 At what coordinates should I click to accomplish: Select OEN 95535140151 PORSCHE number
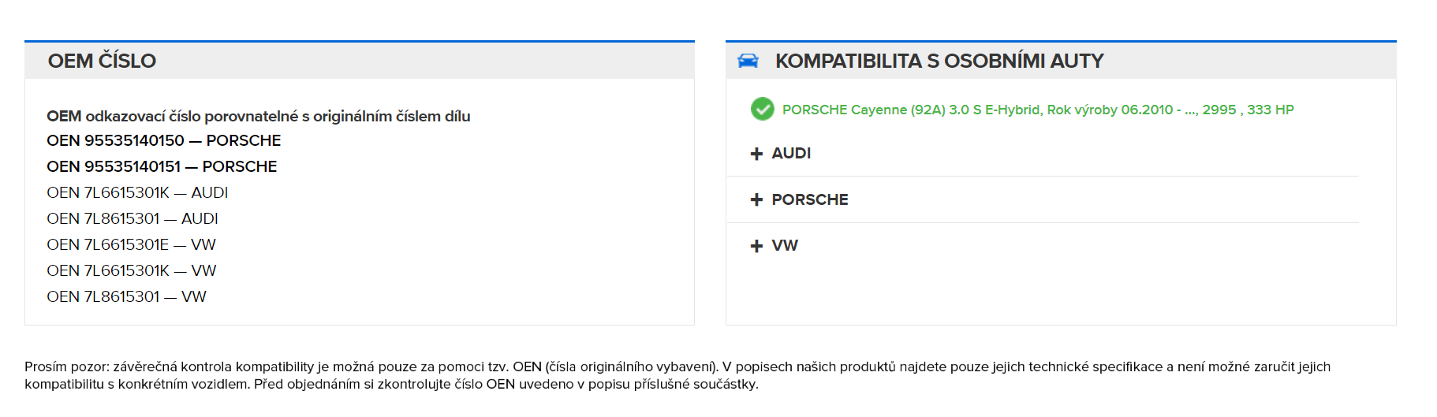[162, 166]
